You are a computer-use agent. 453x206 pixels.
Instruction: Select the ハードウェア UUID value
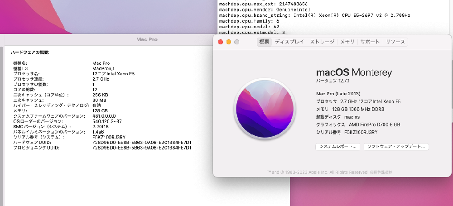tap(141, 143)
